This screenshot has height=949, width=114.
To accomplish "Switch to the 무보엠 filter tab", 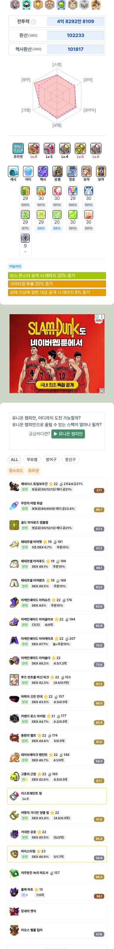I will 32,459.
